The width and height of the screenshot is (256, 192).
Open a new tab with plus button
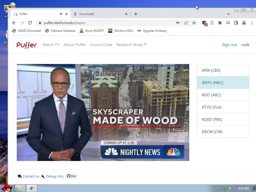point(136,14)
